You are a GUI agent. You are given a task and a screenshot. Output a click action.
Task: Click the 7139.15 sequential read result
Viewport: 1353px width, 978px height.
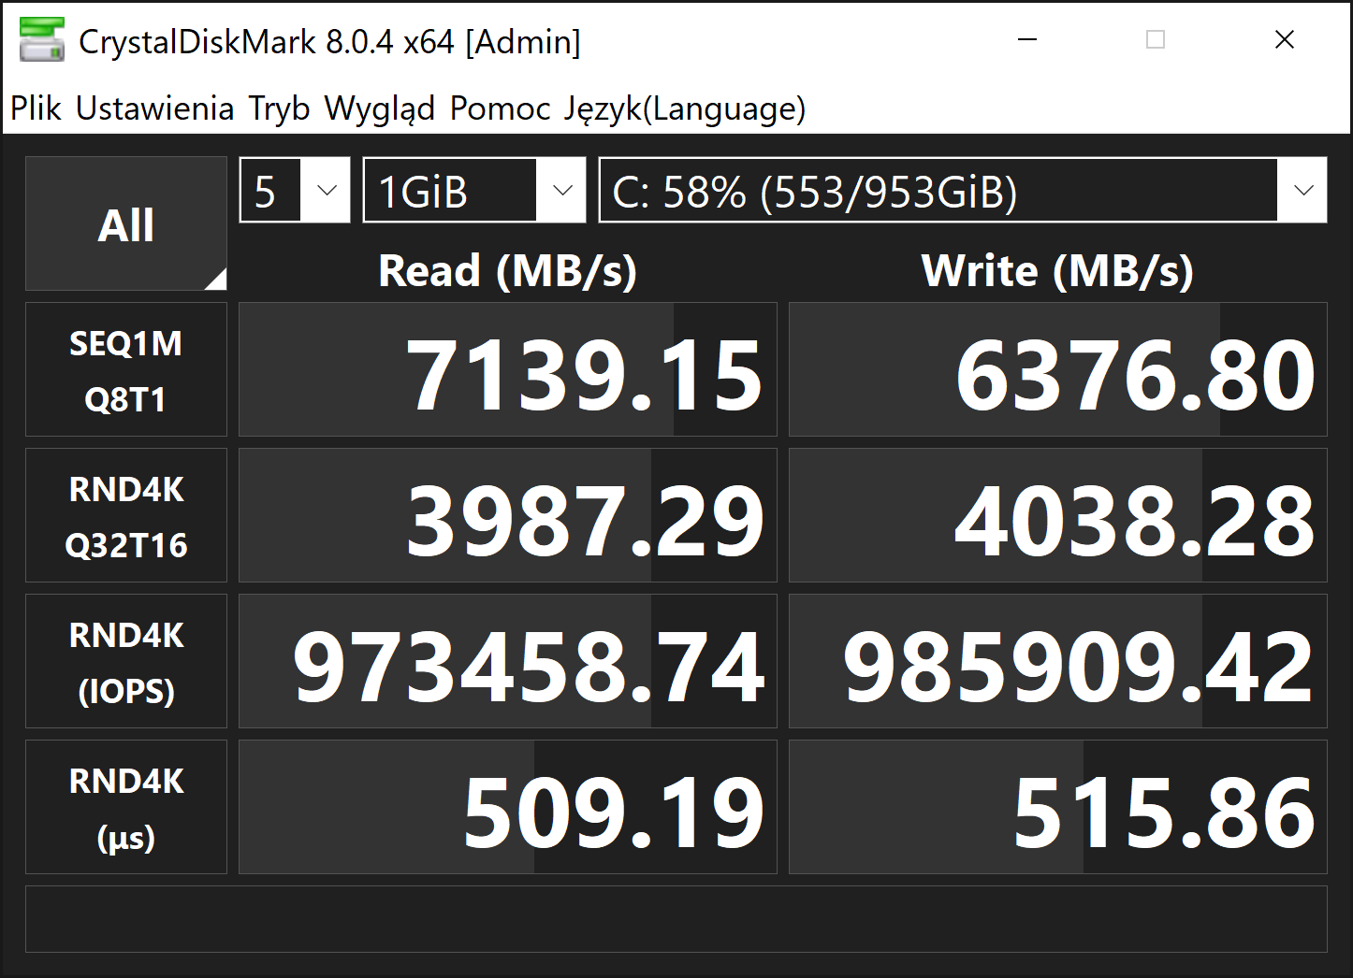click(x=507, y=370)
